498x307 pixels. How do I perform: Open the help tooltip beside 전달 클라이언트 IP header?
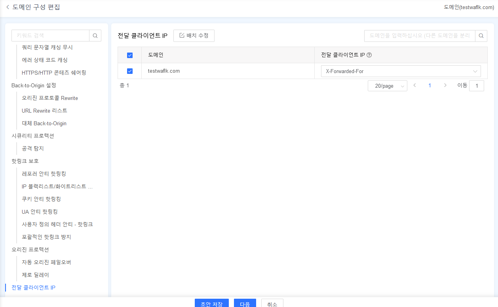(x=369, y=55)
